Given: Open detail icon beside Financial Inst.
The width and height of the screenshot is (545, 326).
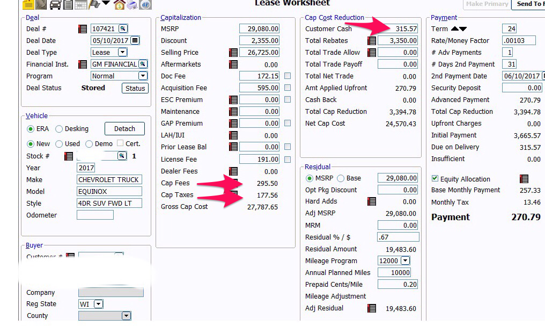Looking at the screenshot, I should pos(83,64).
